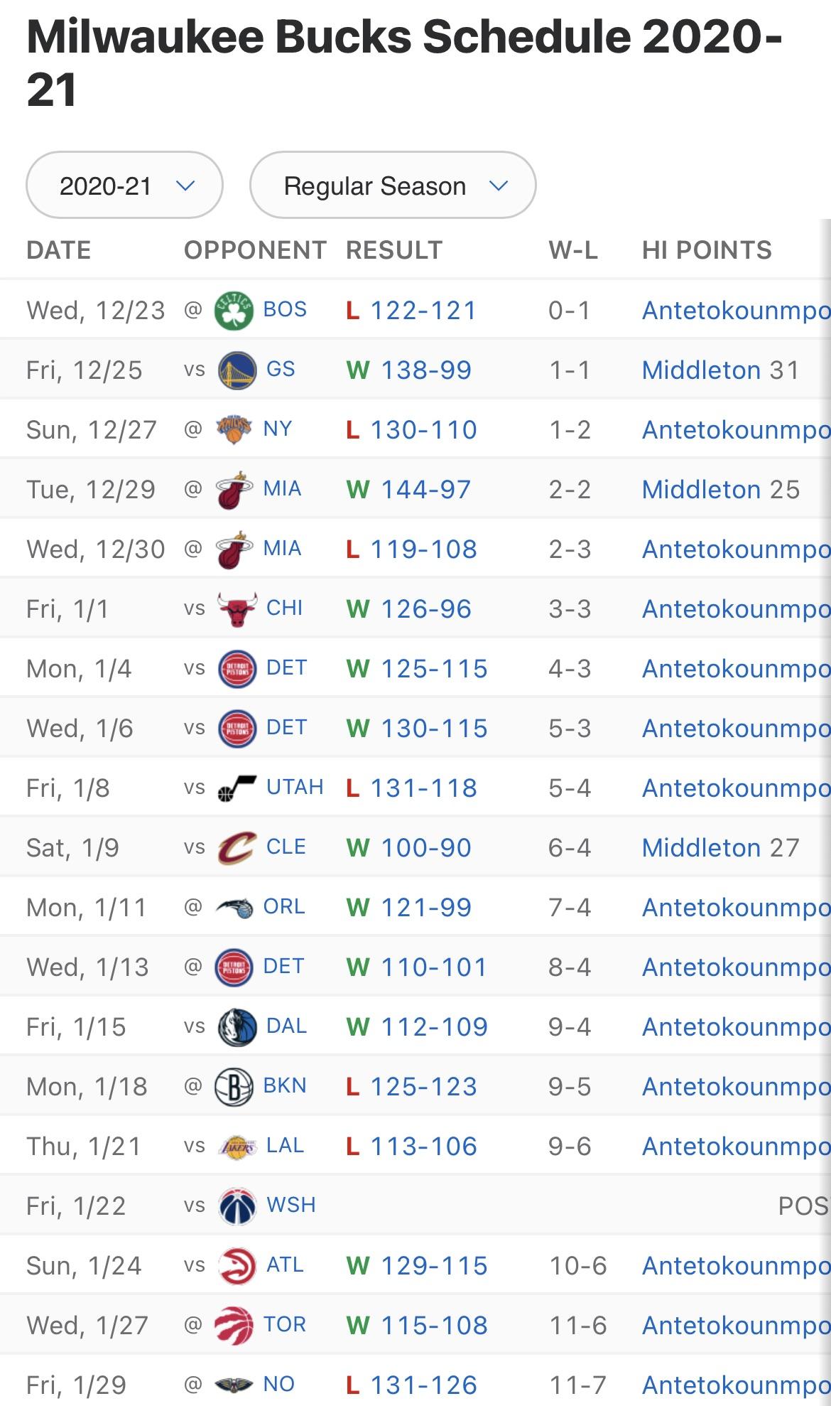
Task: Open the 138-99 win result link
Action: tap(425, 370)
